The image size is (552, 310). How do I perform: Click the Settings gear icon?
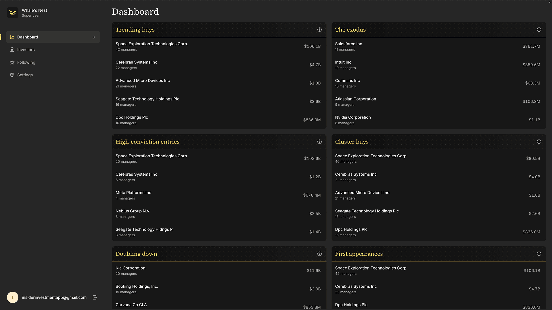coord(12,75)
